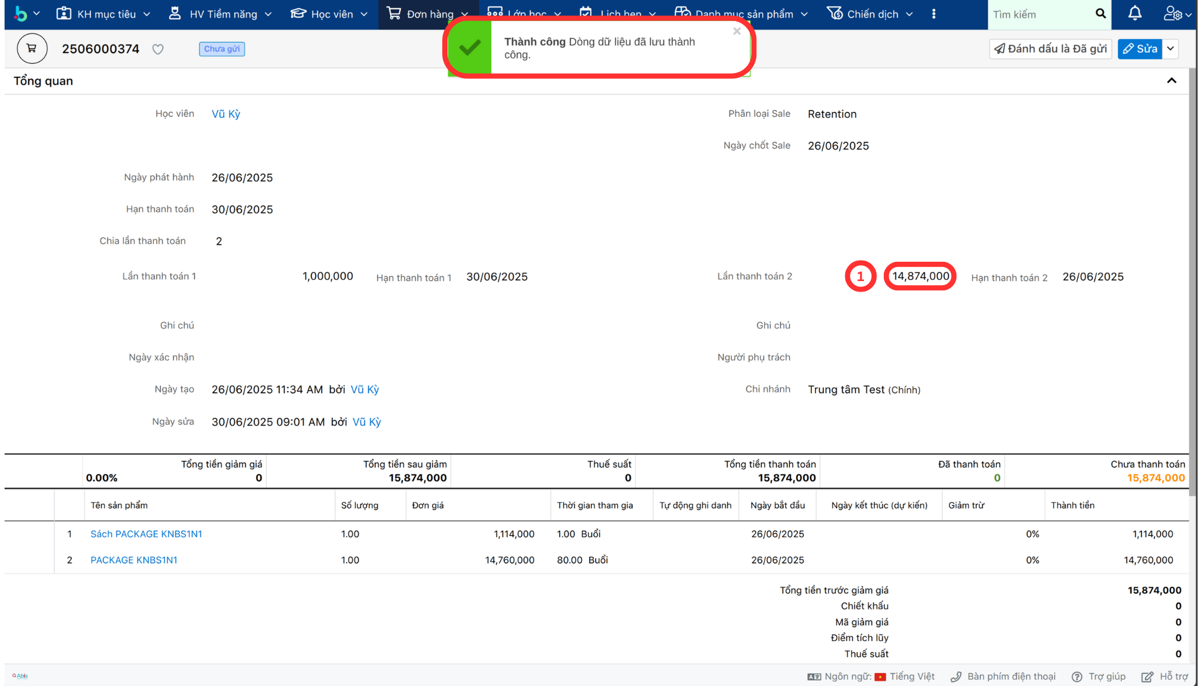Click Đánh dấu là Đã gửi button
The width and height of the screenshot is (1198, 686).
(x=1050, y=49)
